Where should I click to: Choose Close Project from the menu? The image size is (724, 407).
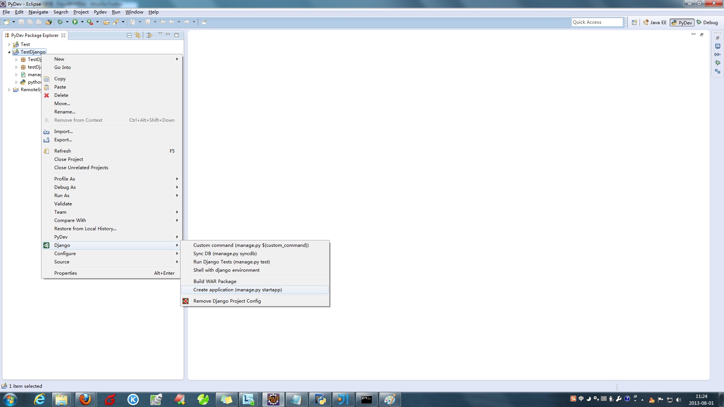click(112, 159)
